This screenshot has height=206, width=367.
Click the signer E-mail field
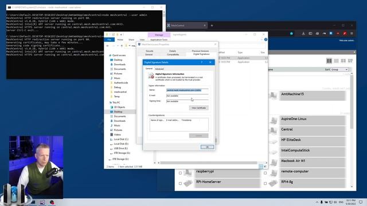[x=188, y=96]
